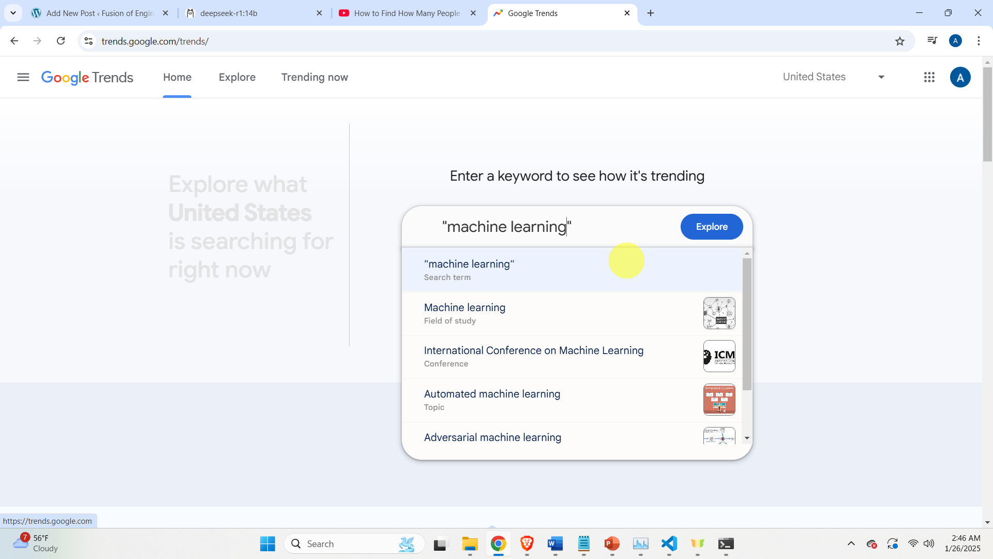Click the blue Explore button

pos(712,227)
